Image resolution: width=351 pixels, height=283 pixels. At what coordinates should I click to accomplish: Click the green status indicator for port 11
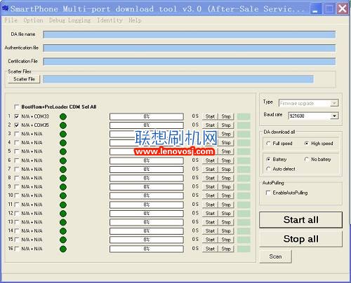(63, 205)
